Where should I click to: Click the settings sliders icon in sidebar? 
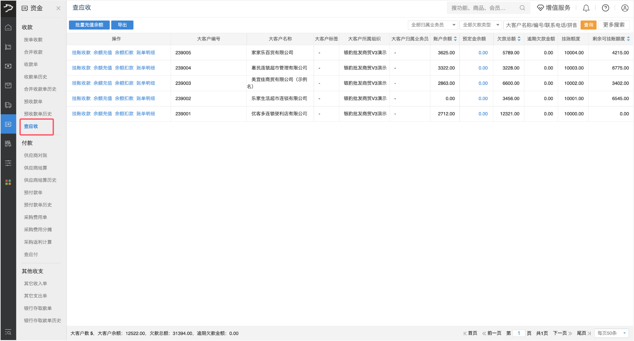(x=8, y=163)
